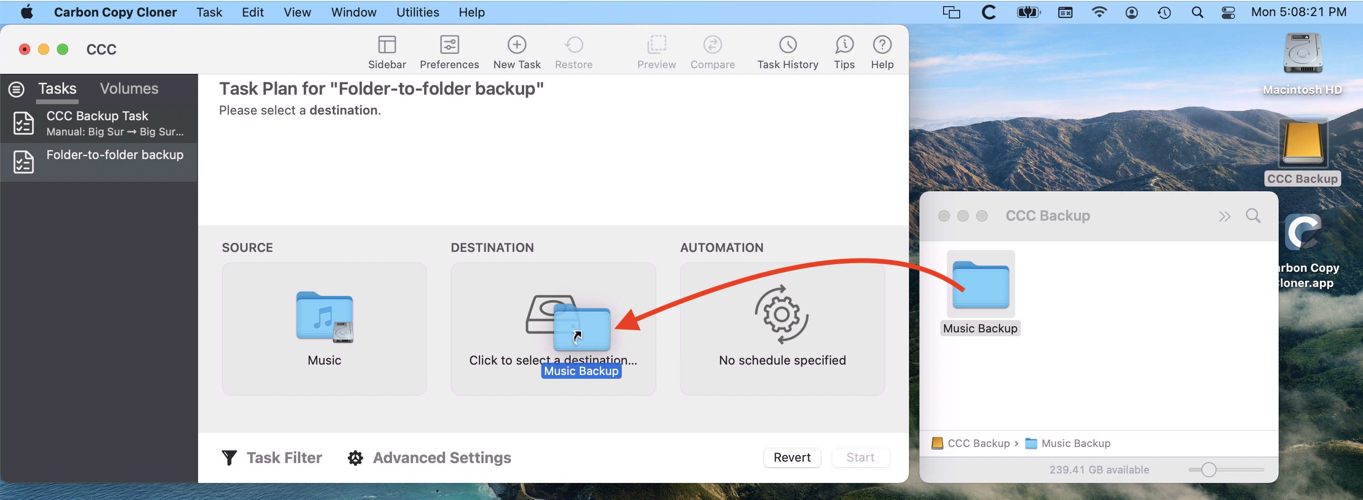
Task: Click Music Backup in Finder path bar
Action: (1068, 444)
